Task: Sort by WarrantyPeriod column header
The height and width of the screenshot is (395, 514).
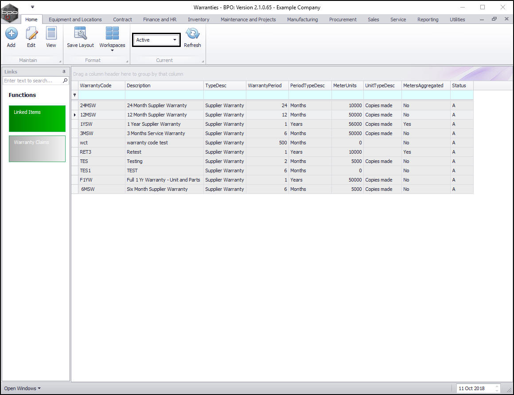Action: 267,85
